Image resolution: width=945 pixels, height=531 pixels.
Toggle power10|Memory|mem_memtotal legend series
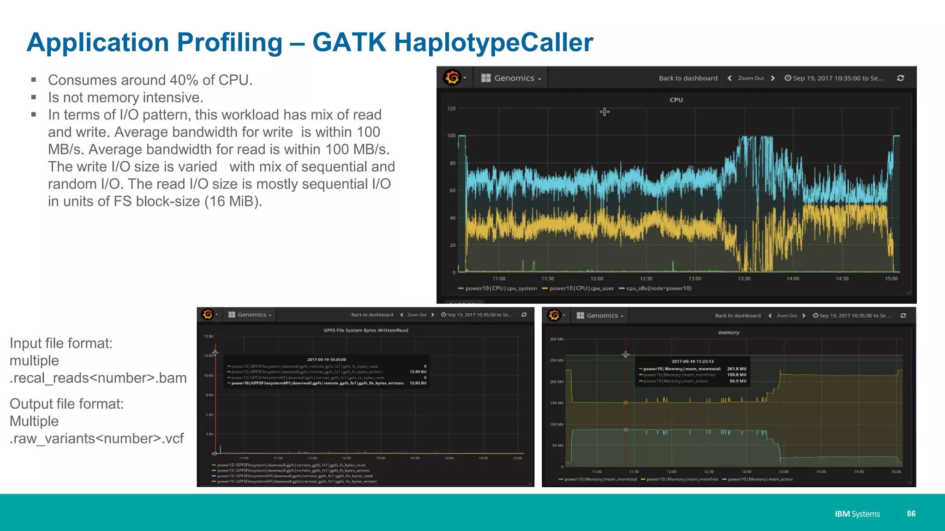pos(598,479)
